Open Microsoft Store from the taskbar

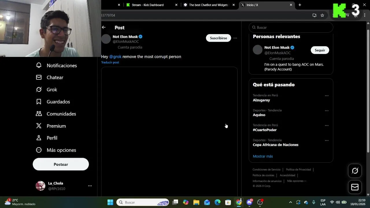click(x=228, y=202)
